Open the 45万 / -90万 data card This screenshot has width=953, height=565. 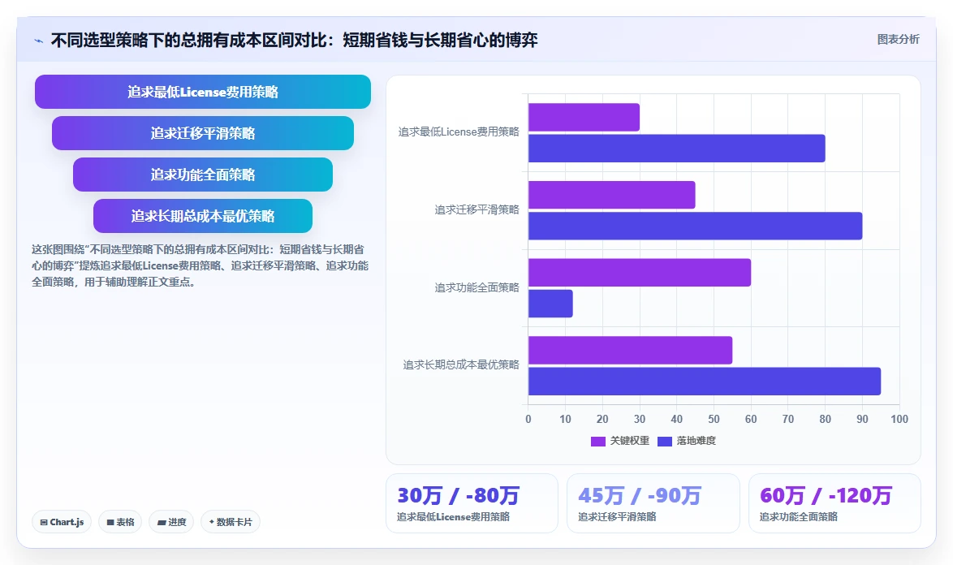pos(653,503)
